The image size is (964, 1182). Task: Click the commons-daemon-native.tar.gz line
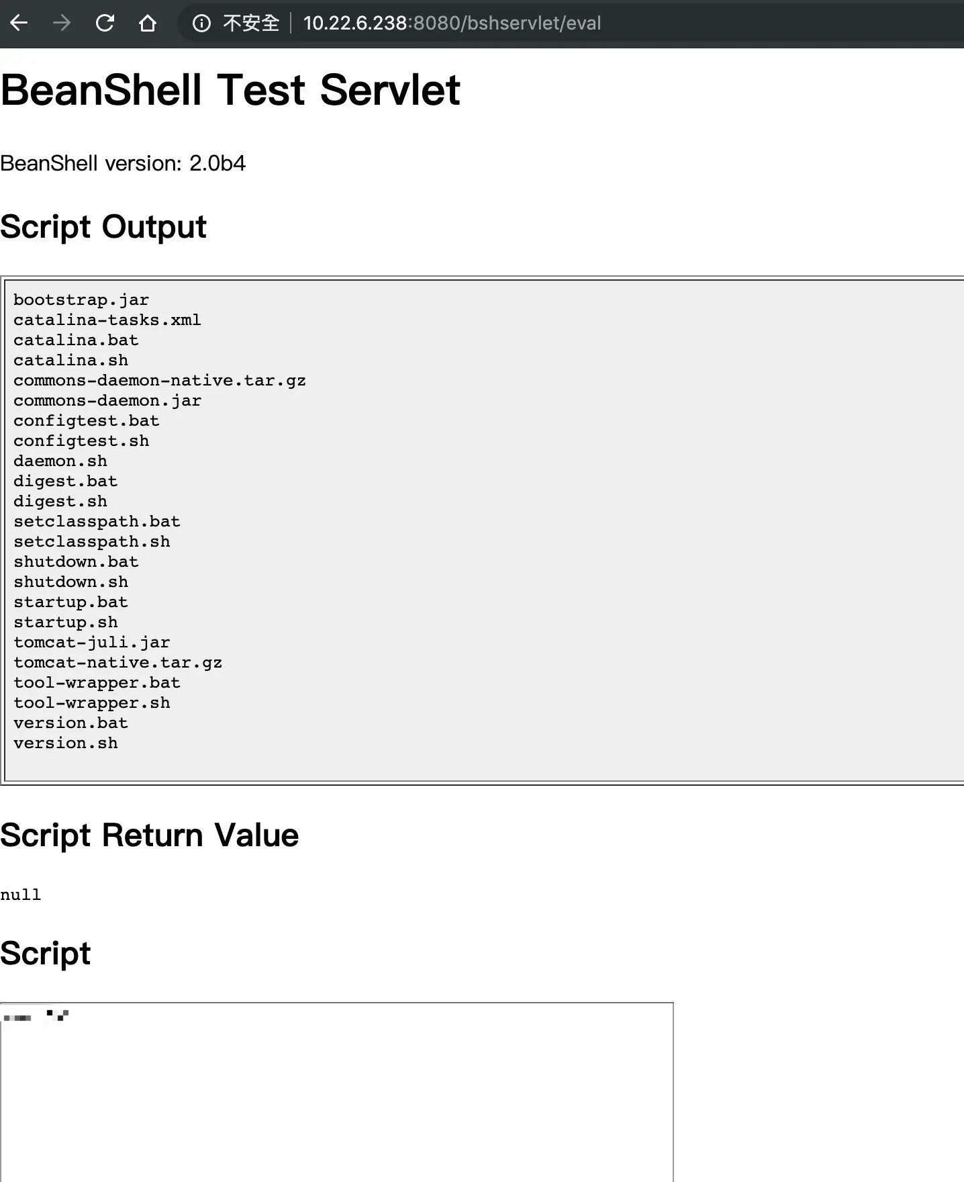(x=160, y=381)
